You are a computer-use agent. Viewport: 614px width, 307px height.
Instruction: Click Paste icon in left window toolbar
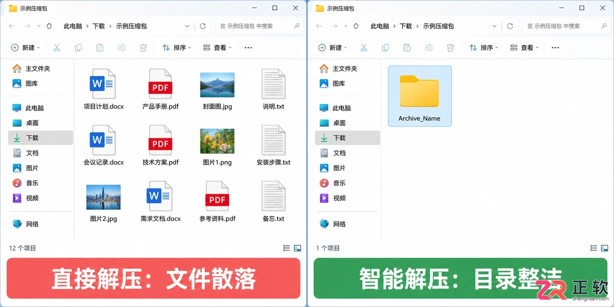click(100, 48)
